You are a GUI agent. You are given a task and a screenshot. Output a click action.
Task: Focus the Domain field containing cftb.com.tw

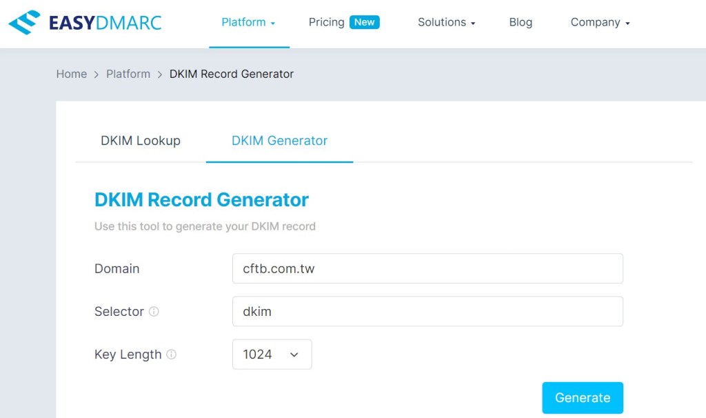click(x=427, y=268)
